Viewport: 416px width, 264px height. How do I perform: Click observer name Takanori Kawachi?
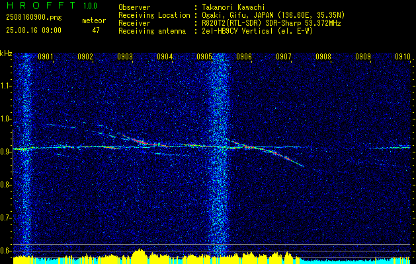[232, 7]
